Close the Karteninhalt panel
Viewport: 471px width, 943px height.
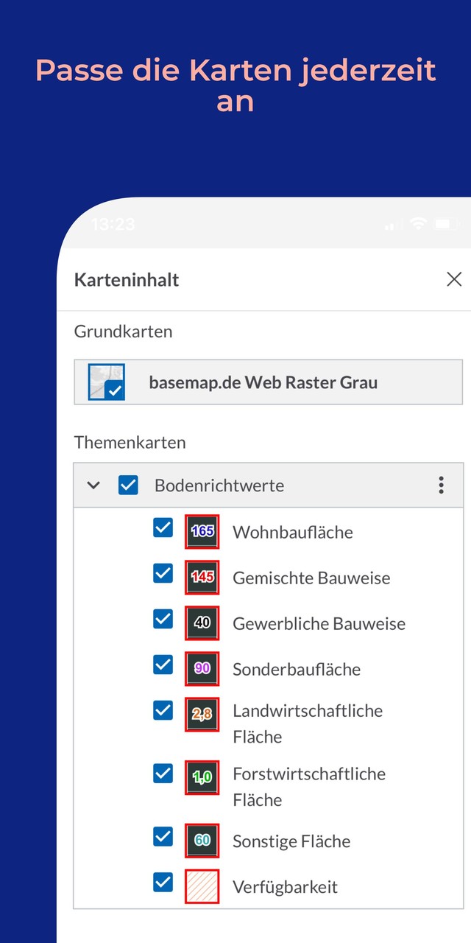tap(454, 279)
